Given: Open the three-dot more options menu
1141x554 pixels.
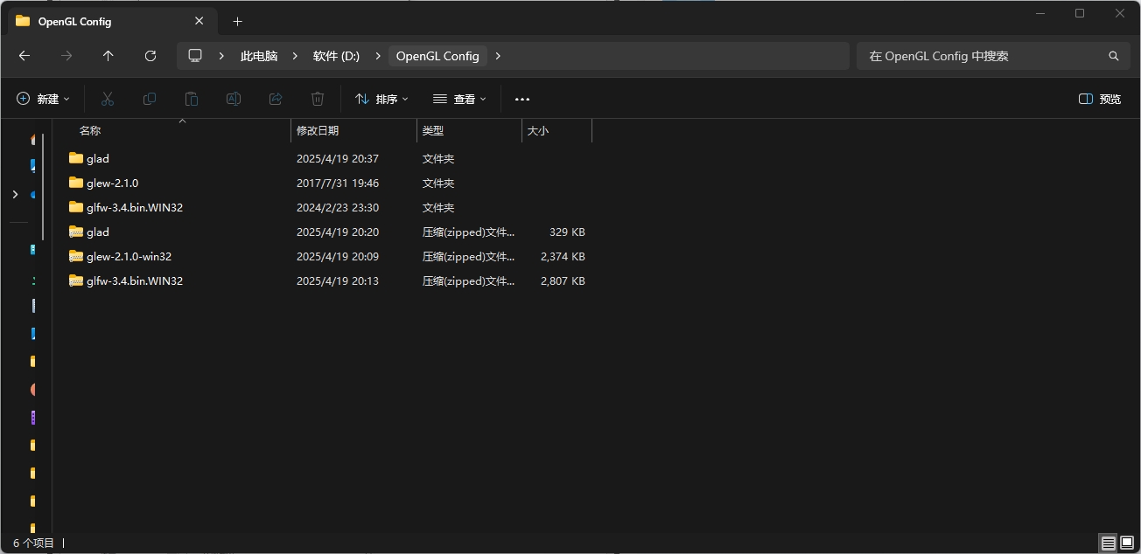Looking at the screenshot, I should click(x=522, y=99).
